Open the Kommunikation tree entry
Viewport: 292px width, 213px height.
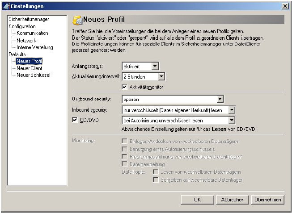point(32,33)
